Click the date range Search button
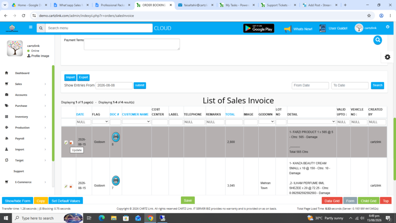The height and width of the screenshot is (223, 396). 377,86
